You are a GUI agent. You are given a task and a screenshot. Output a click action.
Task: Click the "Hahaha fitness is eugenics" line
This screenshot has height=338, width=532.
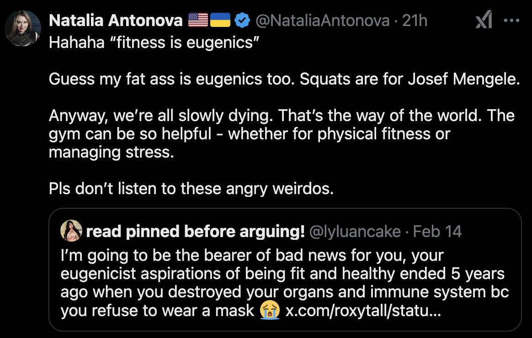[x=154, y=42]
